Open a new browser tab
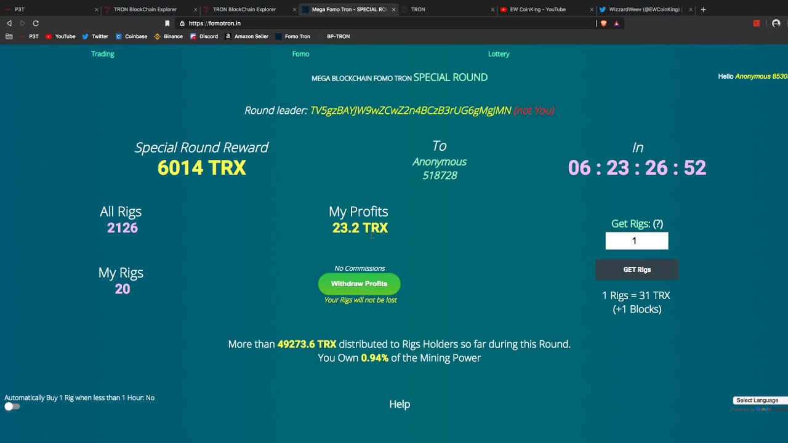Screen dimensions: 788x443 click(703, 9)
